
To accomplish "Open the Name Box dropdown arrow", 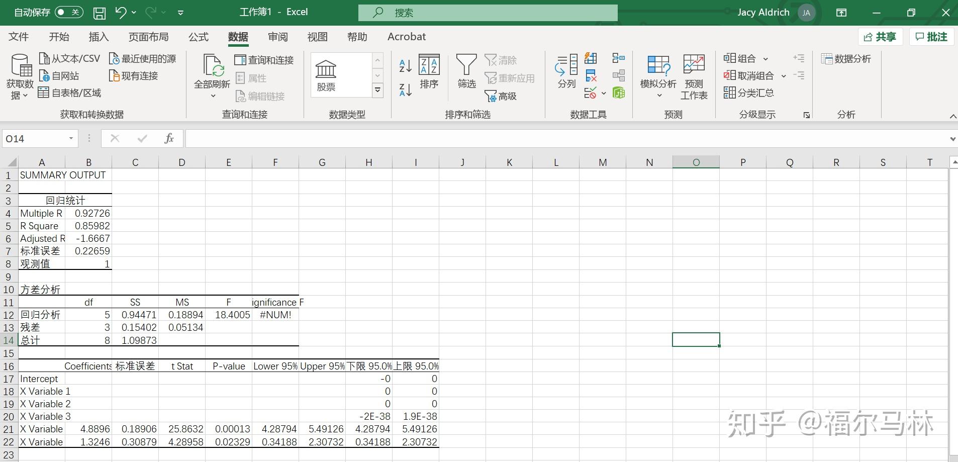I will click(71, 138).
